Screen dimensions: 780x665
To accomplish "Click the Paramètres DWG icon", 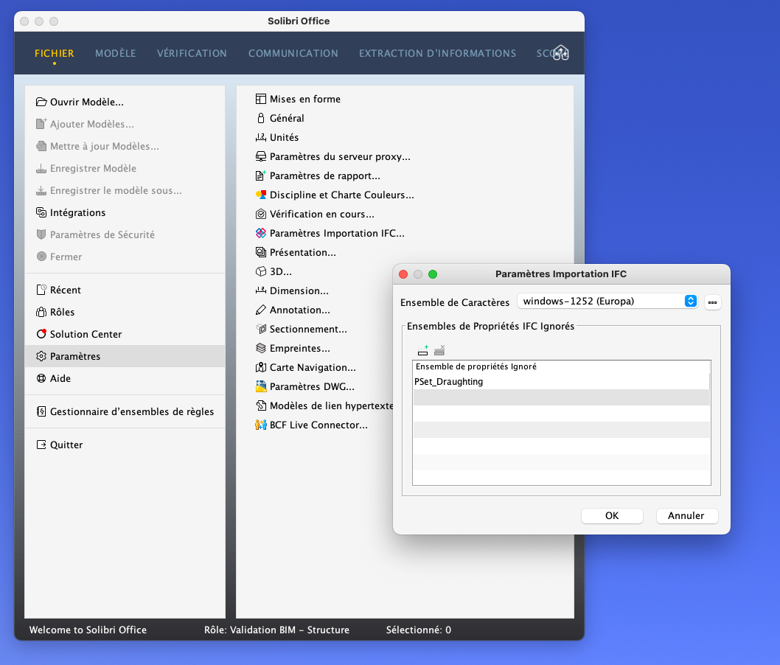I will 261,386.
